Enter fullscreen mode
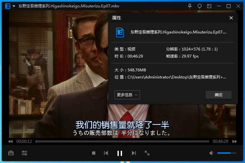This screenshot has width=245, height=163. pyautogui.click(x=147, y=153)
